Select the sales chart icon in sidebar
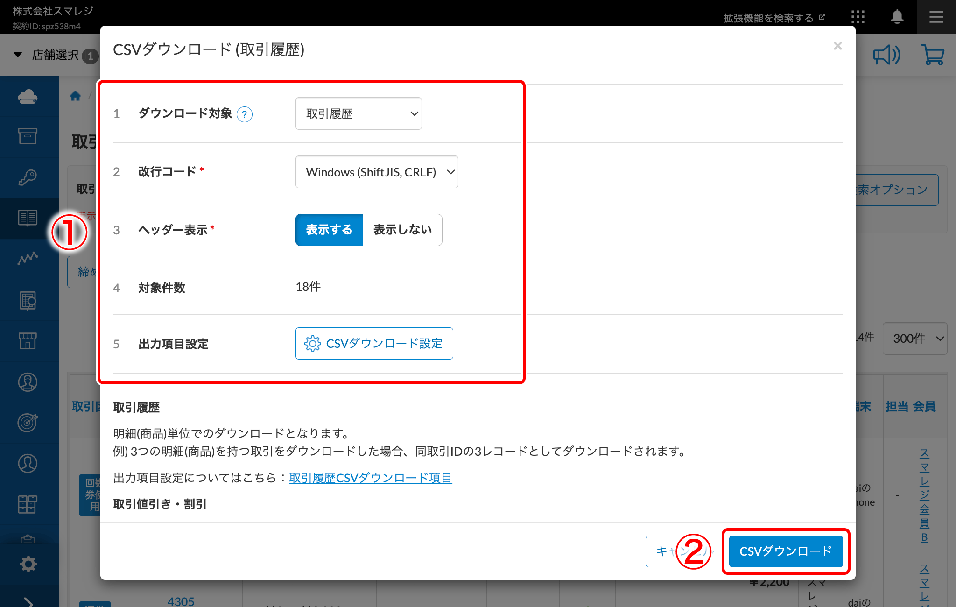 pos(28,259)
